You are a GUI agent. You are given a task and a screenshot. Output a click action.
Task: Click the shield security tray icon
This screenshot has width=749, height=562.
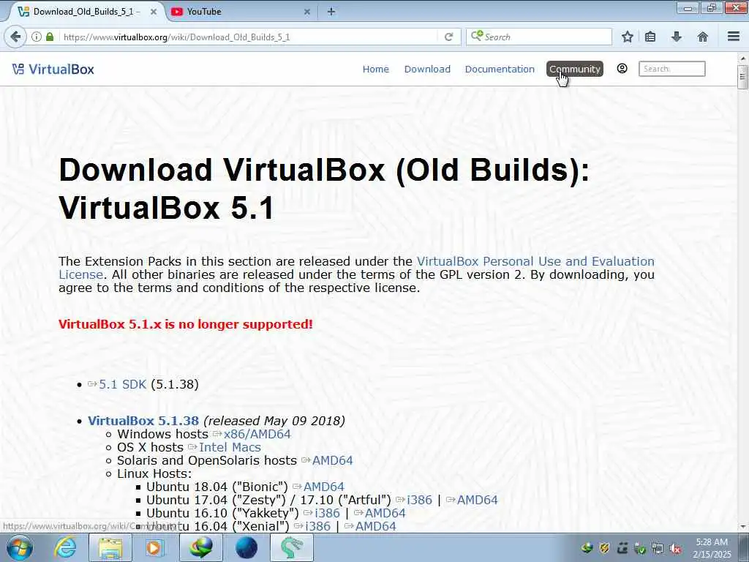(x=604, y=548)
